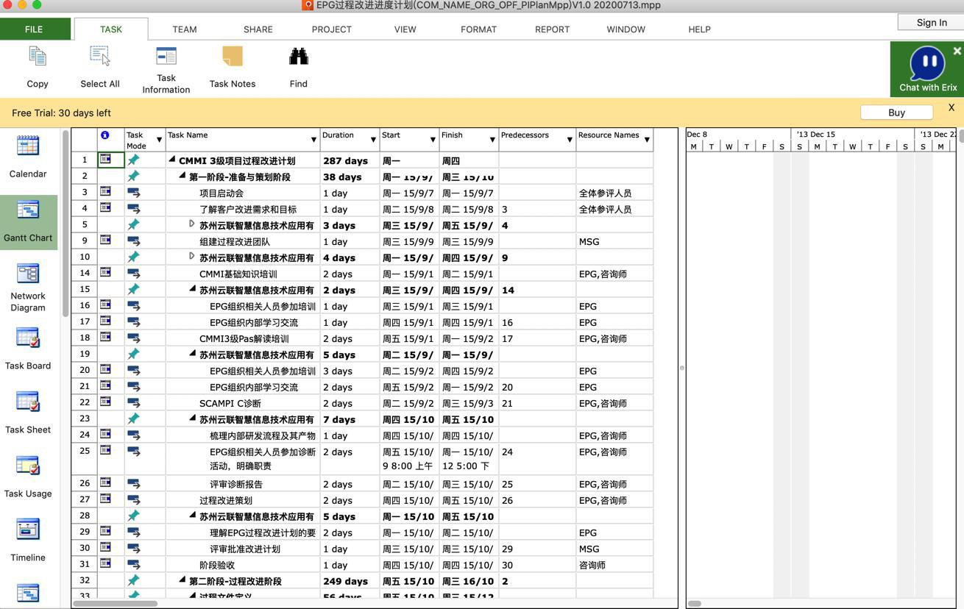Click the Find binoculars icon
Screen dimensions: 964x609
pyautogui.click(x=298, y=57)
